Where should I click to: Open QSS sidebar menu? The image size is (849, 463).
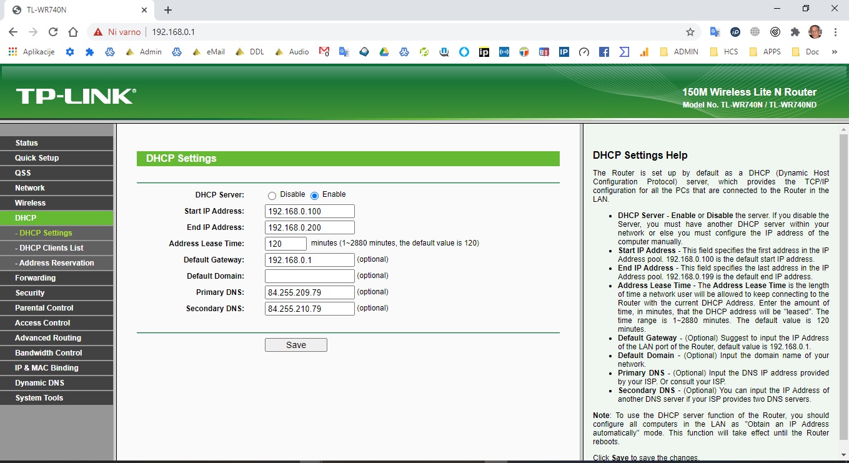57,173
